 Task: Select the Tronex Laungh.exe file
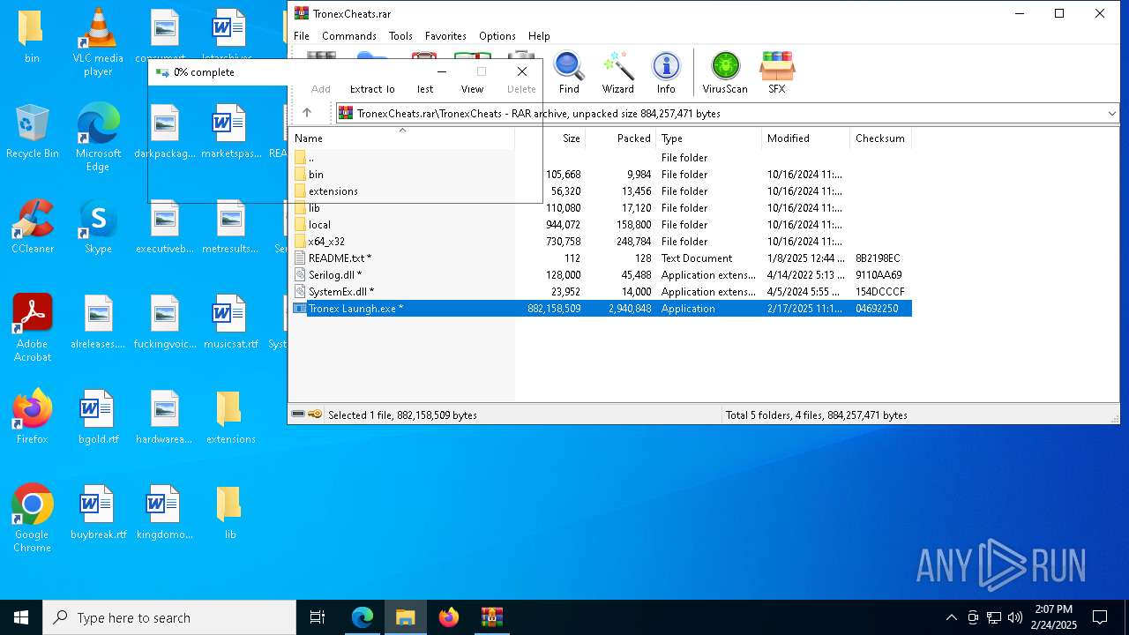(x=601, y=309)
